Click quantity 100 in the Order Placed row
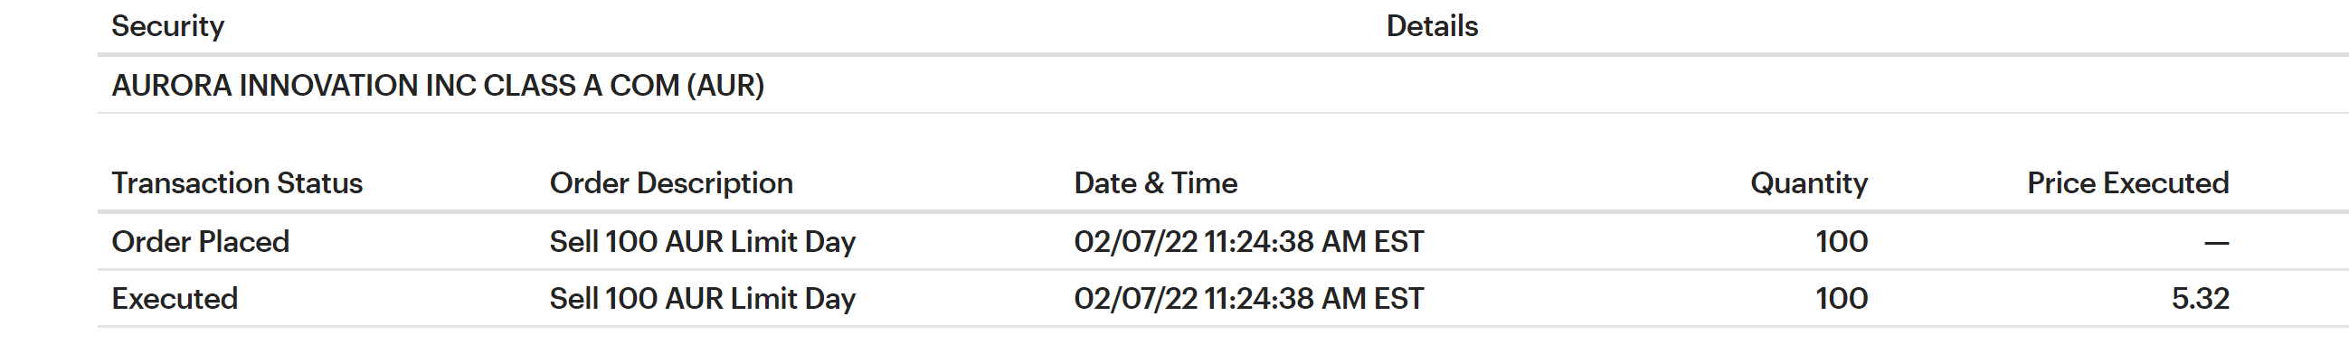 (x=1841, y=241)
